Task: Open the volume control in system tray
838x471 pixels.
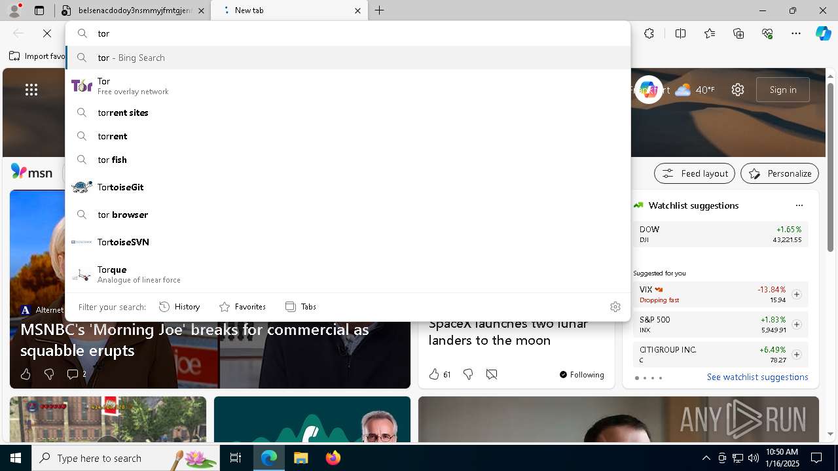Action: [x=753, y=458]
